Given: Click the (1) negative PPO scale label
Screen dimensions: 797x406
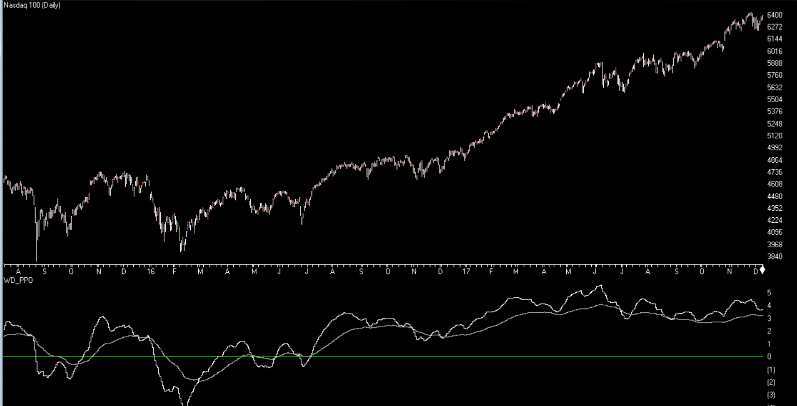Looking at the screenshot, I should tap(771, 370).
